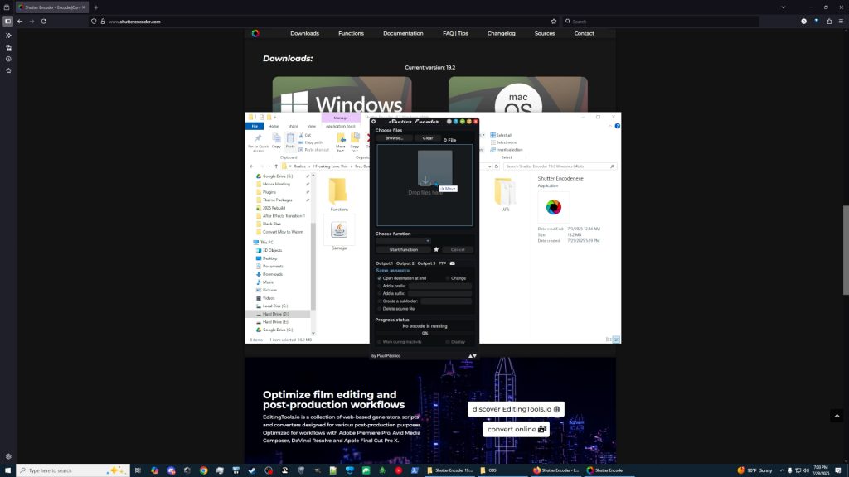Open Explorer's File menu
849x477 pixels.
point(255,126)
